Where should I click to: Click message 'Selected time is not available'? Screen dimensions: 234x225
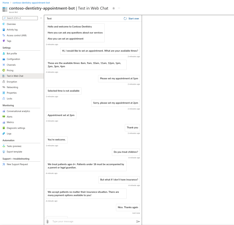[64, 91]
